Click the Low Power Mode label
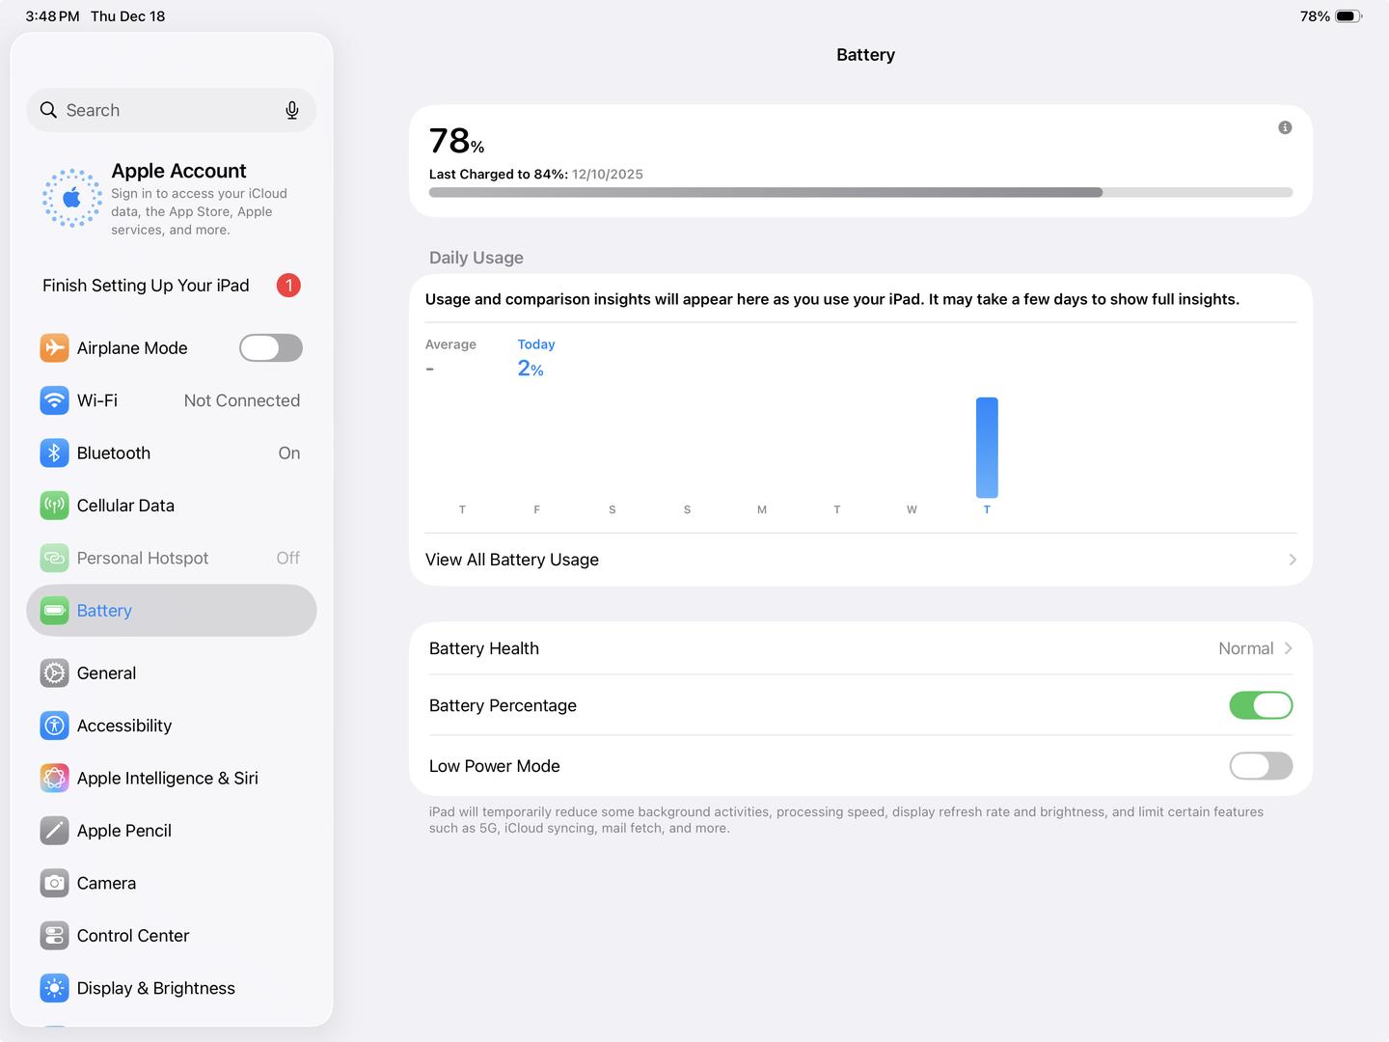This screenshot has width=1389, height=1042. (495, 766)
